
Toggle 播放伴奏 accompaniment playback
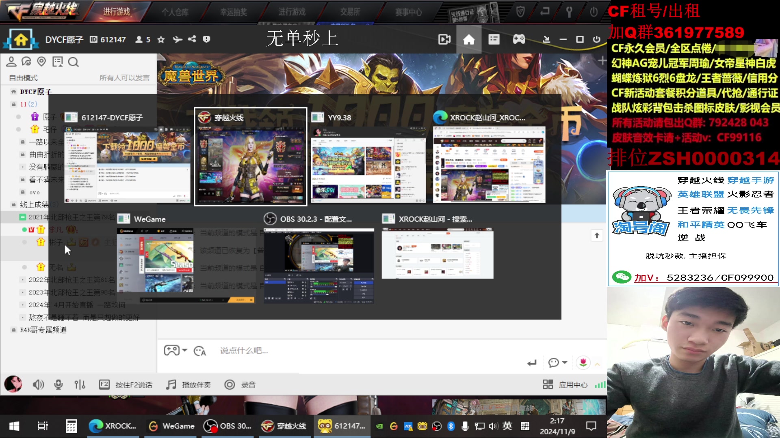(188, 384)
